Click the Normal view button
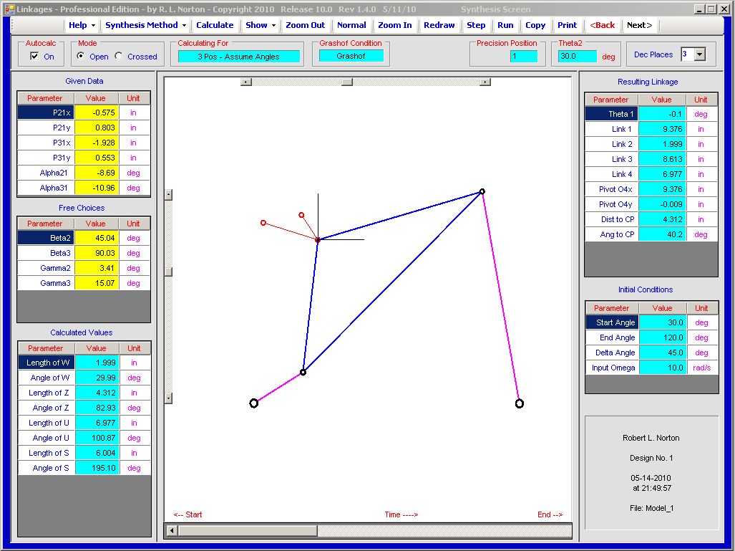This screenshot has height=551, width=735. click(x=351, y=25)
